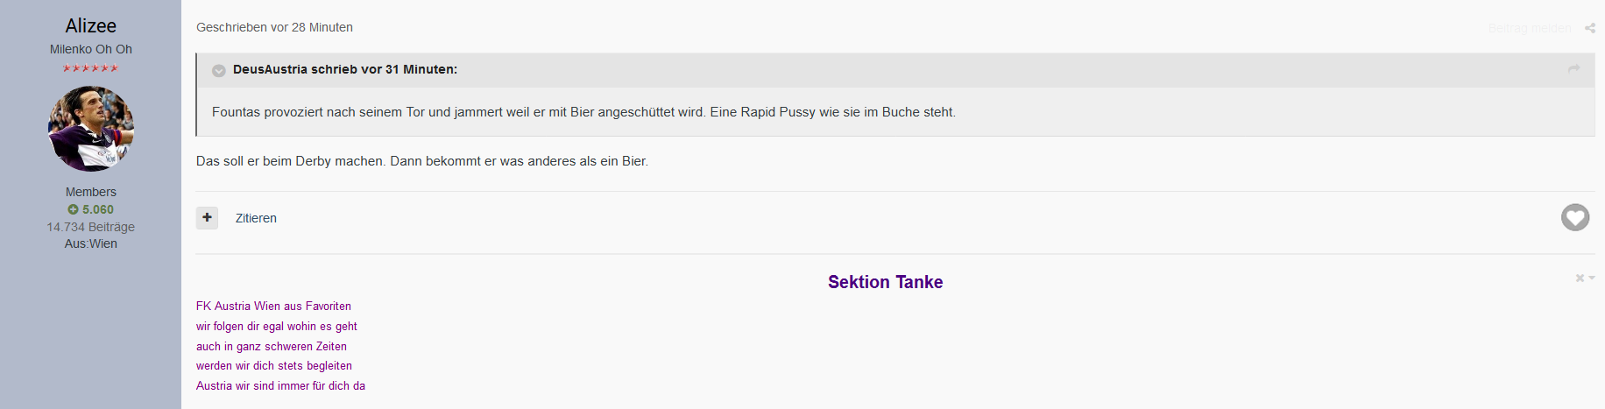Open the 'Geschrieben vor 28 Minuten' timestamp
This screenshot has height=409, width=1605.
274,27
